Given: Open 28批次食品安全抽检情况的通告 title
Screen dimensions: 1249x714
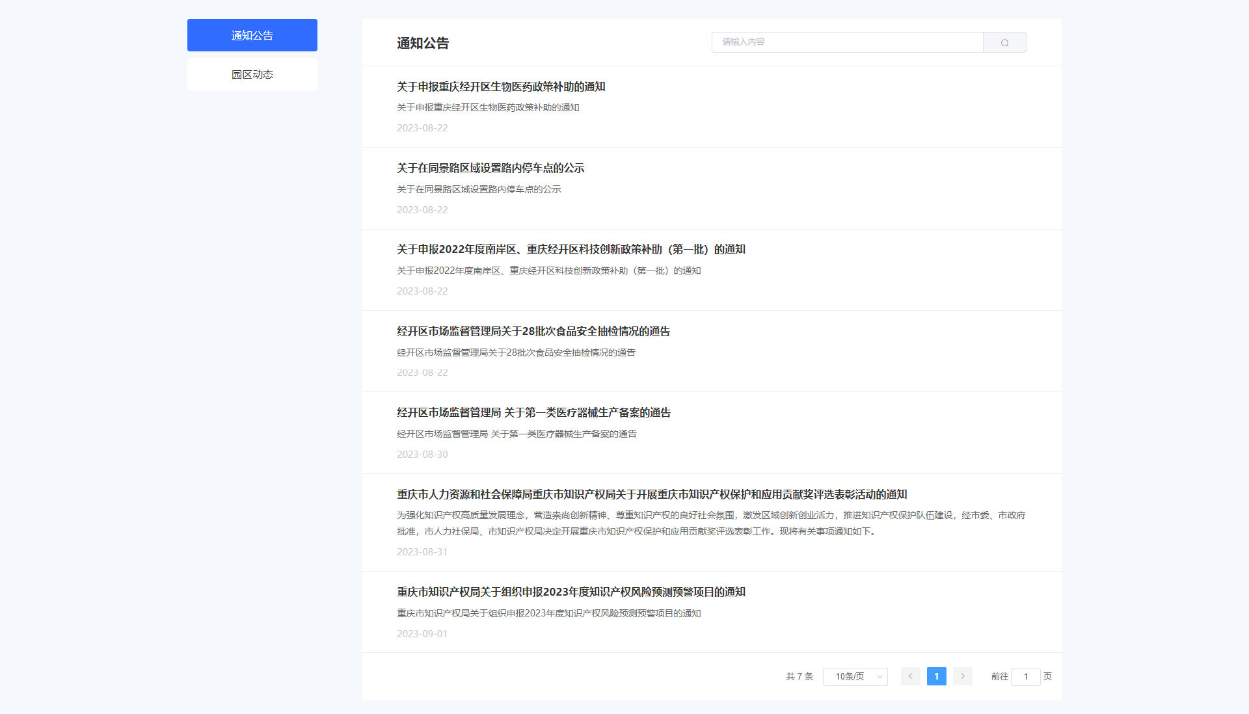Looking at the screenshot, I should (533, 331).
